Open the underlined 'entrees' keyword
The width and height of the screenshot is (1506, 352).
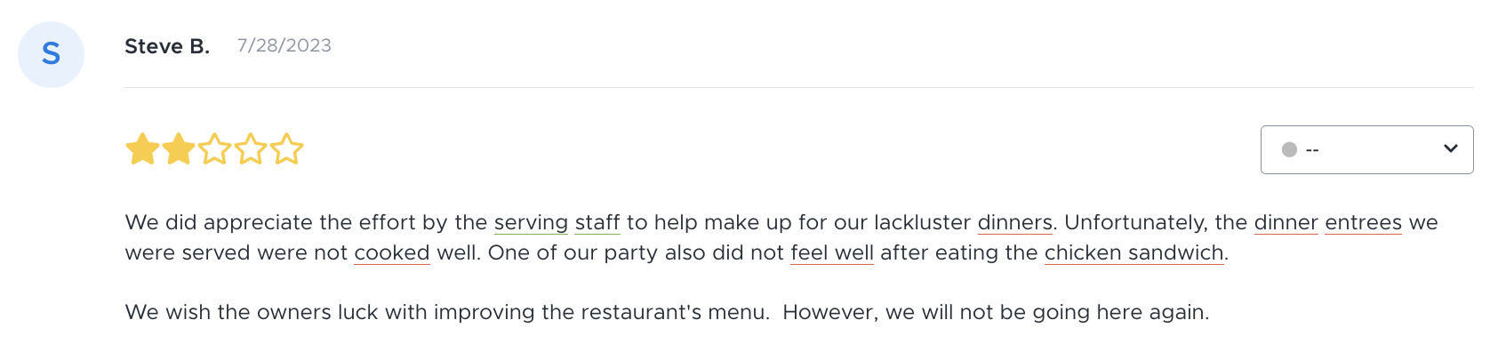point(1364,222)
